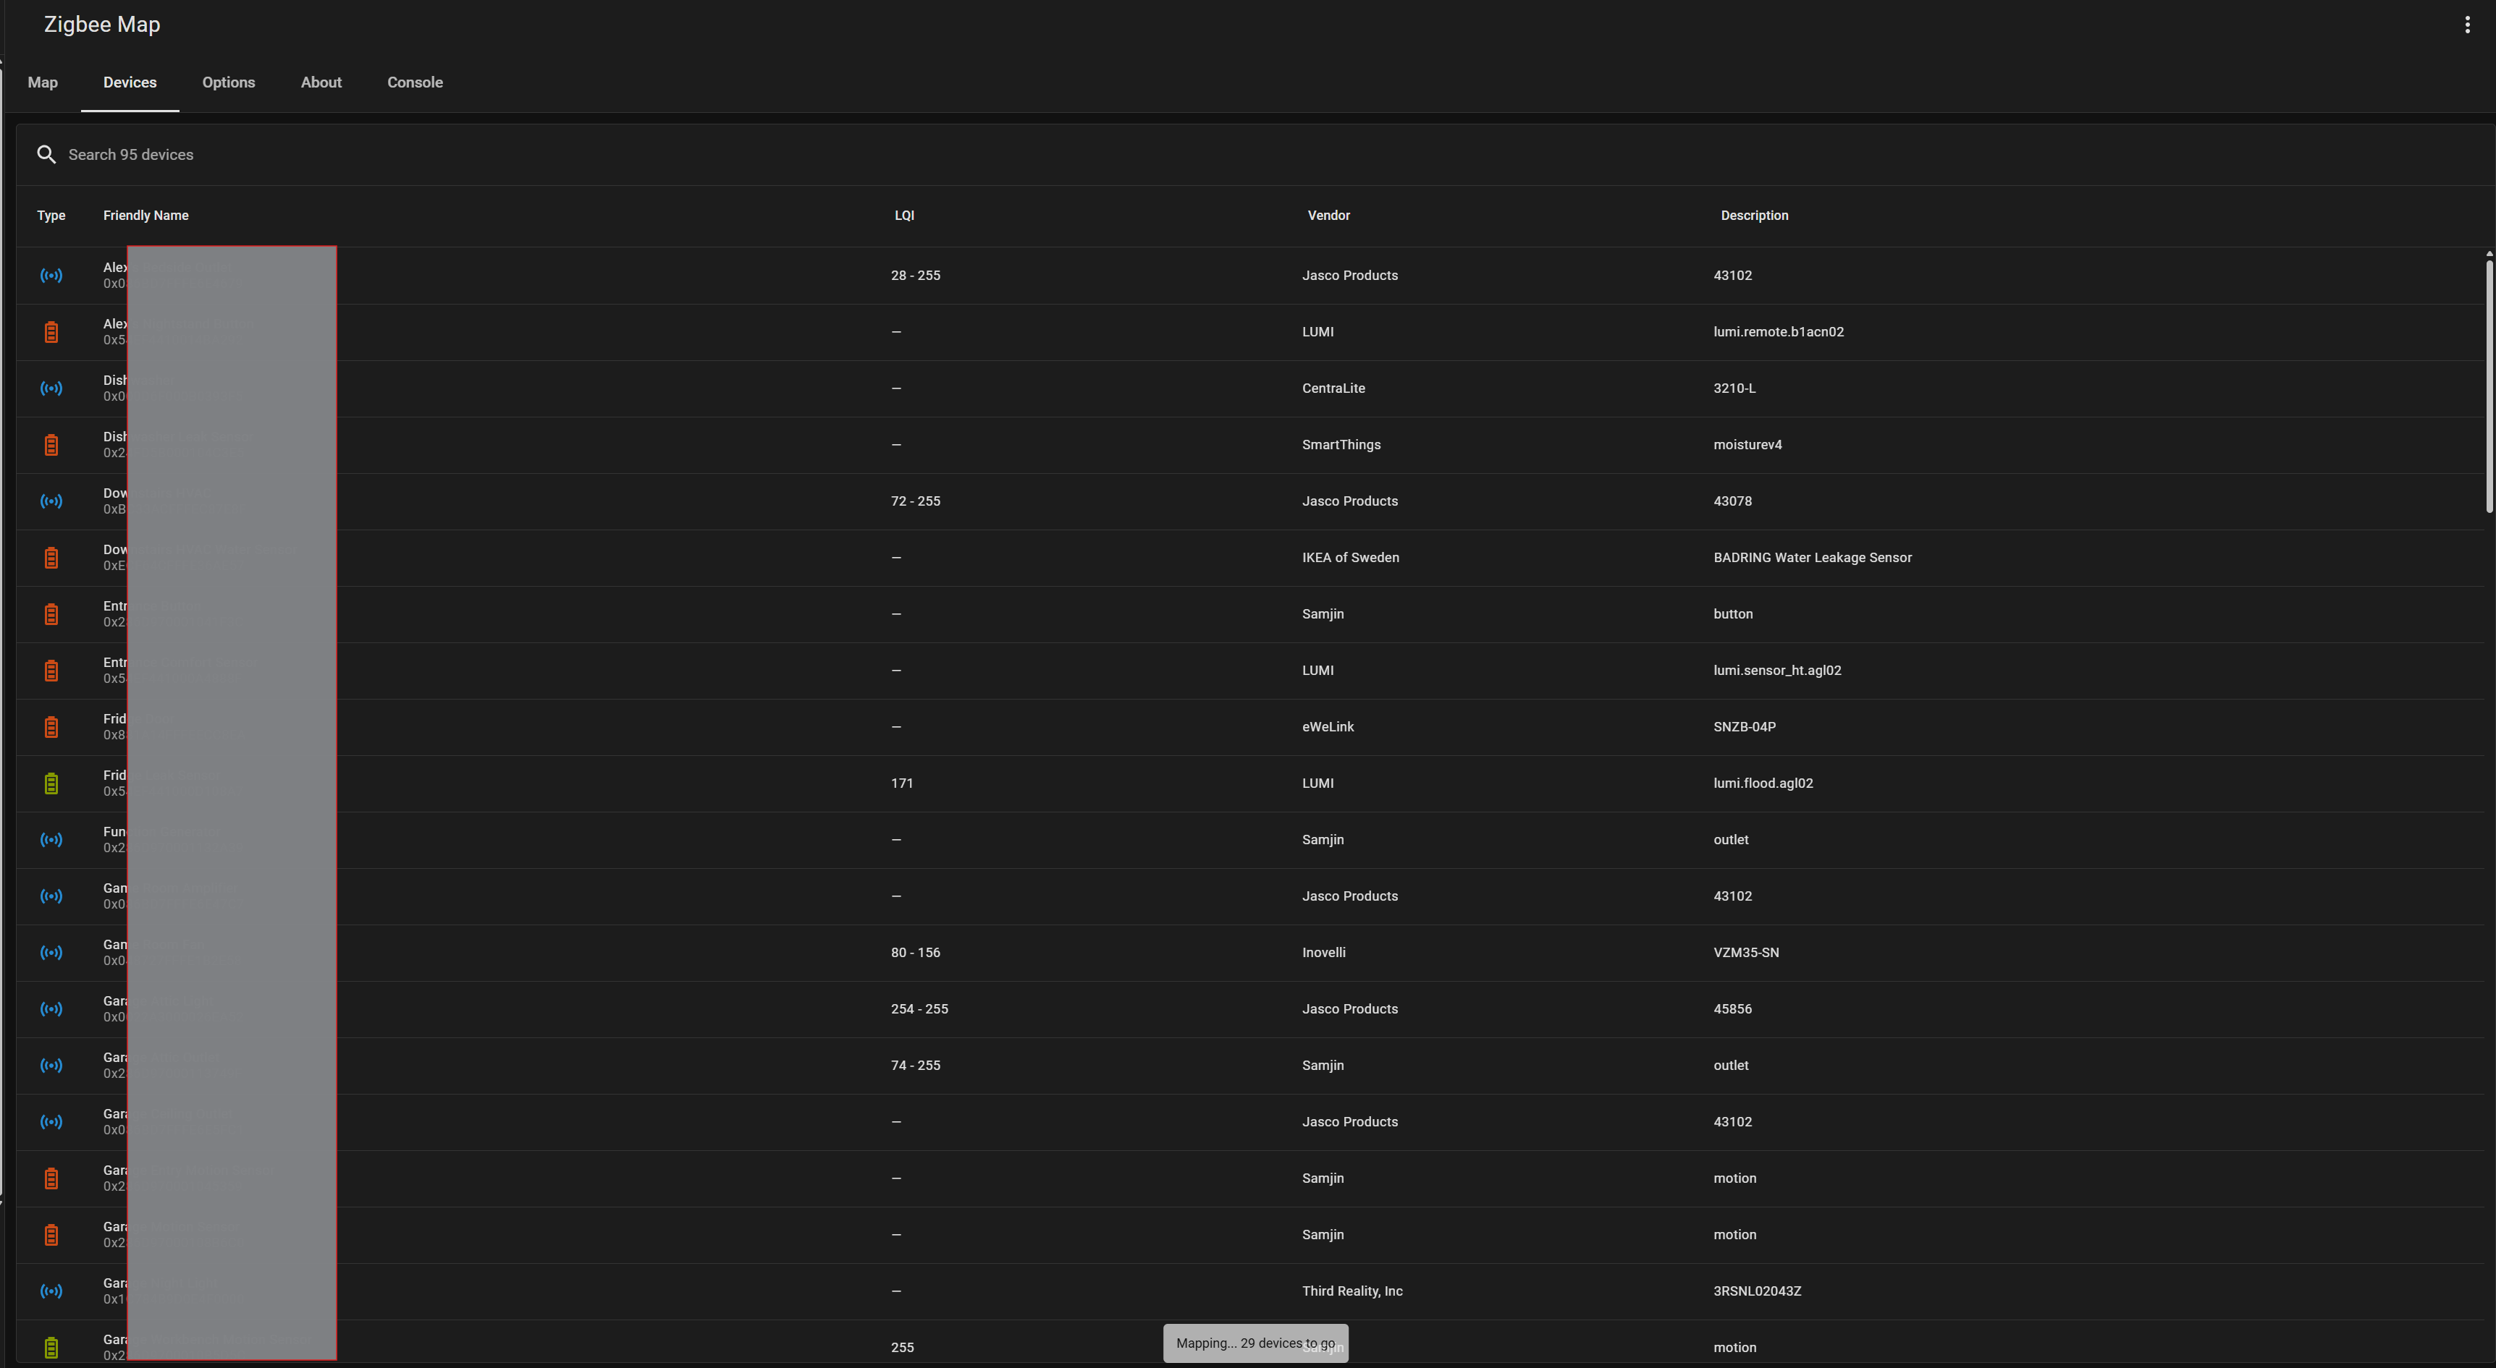Sort by the LQI column header

(904, 216)
